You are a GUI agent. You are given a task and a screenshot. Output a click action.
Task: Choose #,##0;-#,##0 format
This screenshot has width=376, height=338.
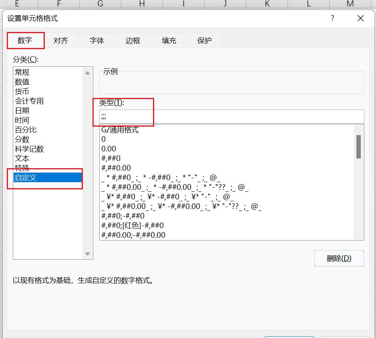[x=227, y=216]
